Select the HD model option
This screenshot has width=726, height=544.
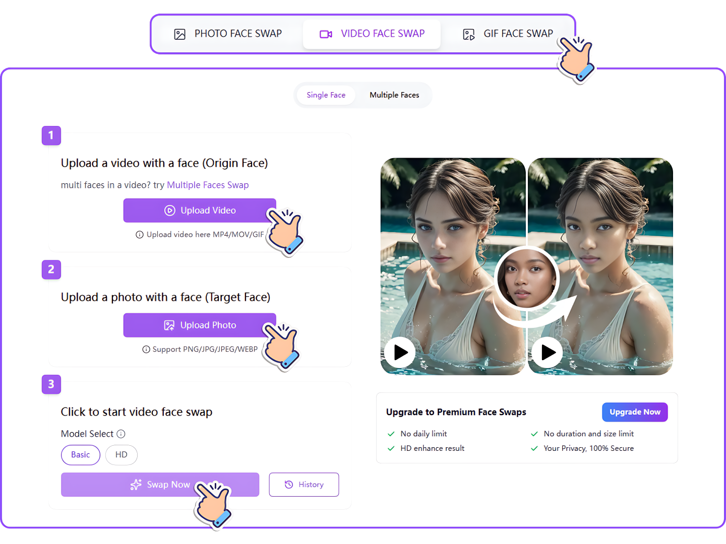(x=121, y=455)
